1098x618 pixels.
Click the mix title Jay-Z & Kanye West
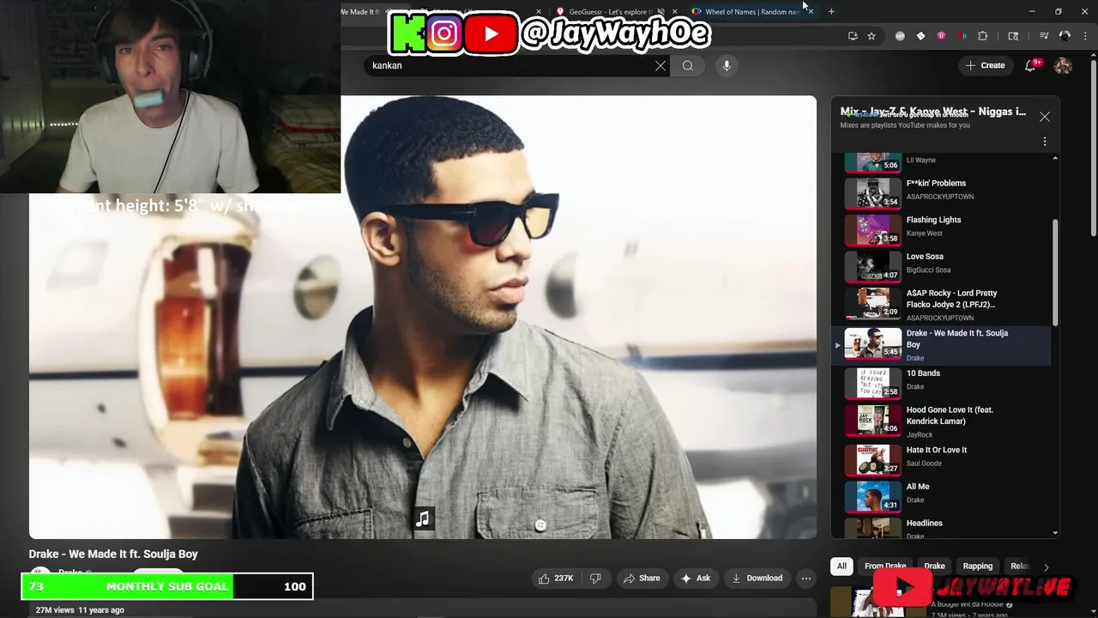(933, 112)
